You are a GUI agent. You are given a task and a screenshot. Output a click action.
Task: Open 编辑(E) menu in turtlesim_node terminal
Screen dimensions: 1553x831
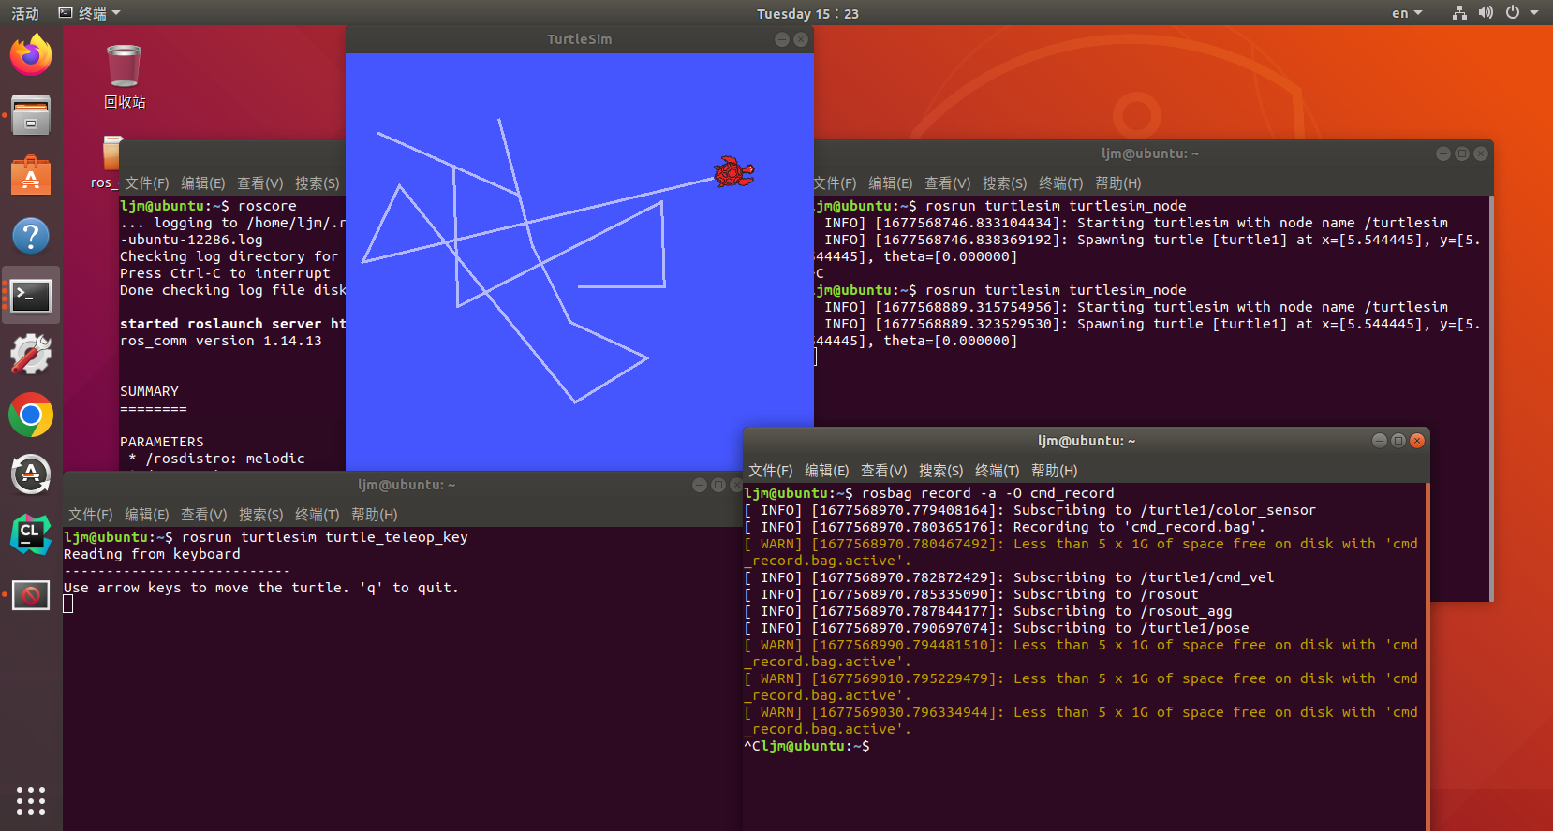[x=891, y=183]
